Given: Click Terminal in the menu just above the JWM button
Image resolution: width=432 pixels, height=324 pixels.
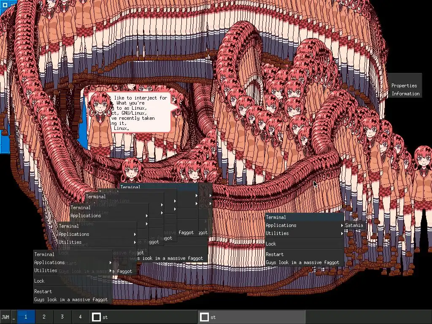Looking at the screenshot, I should (73, 254).
